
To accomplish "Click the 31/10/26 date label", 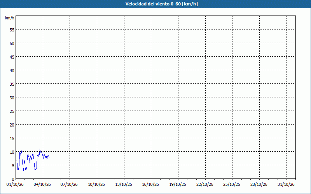I will pos(286,185).
